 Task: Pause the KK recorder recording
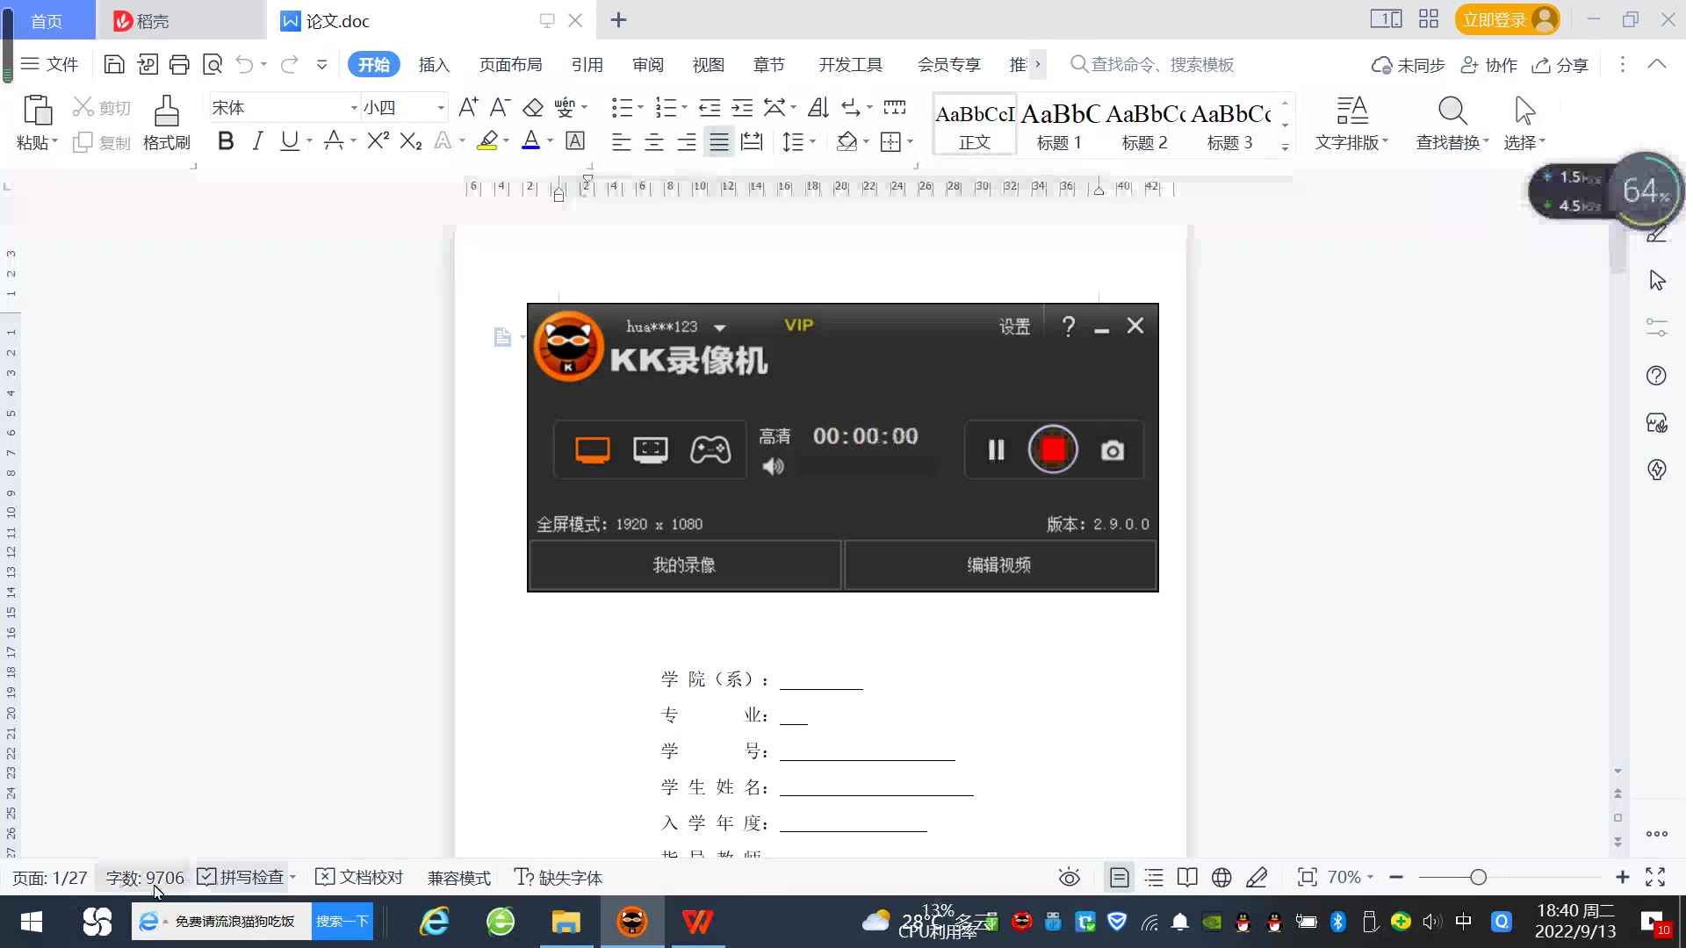996,450
